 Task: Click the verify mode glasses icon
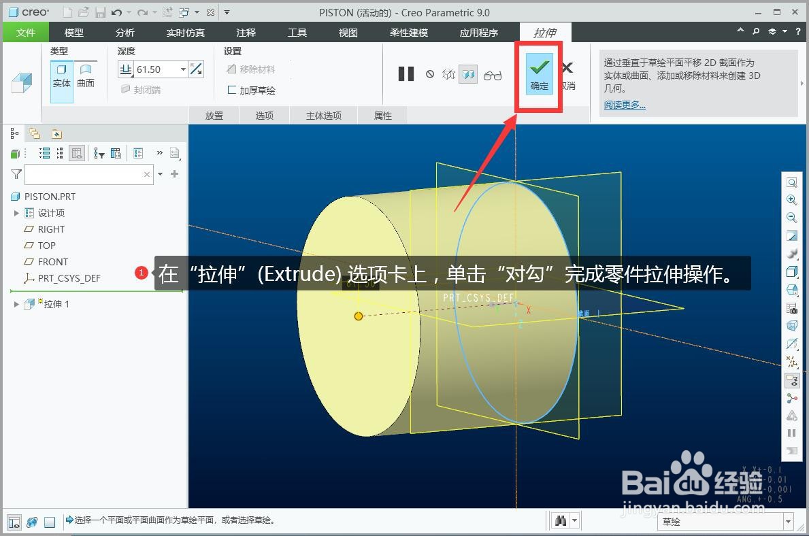492,76
